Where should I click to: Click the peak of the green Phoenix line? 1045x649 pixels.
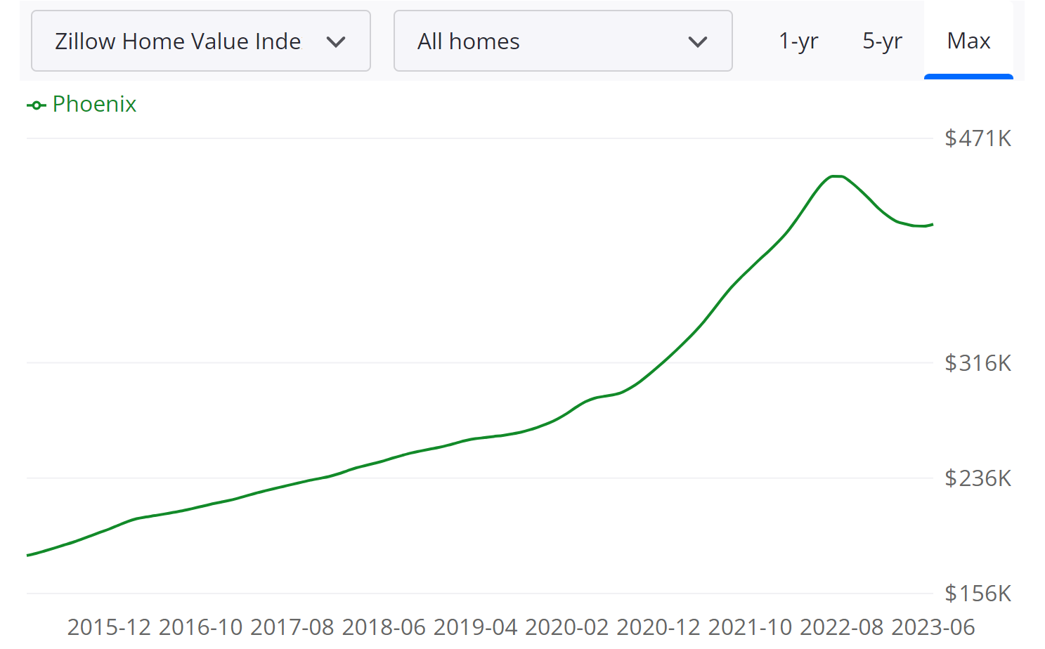tap(835, 177)
